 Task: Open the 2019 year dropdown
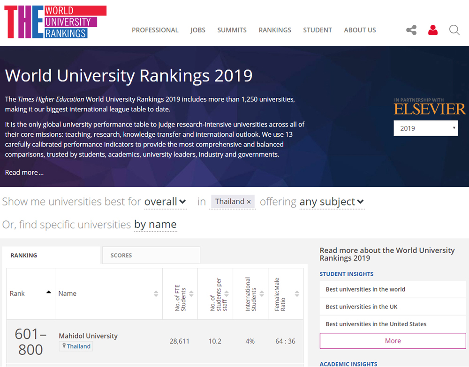(x=425, y=128)
